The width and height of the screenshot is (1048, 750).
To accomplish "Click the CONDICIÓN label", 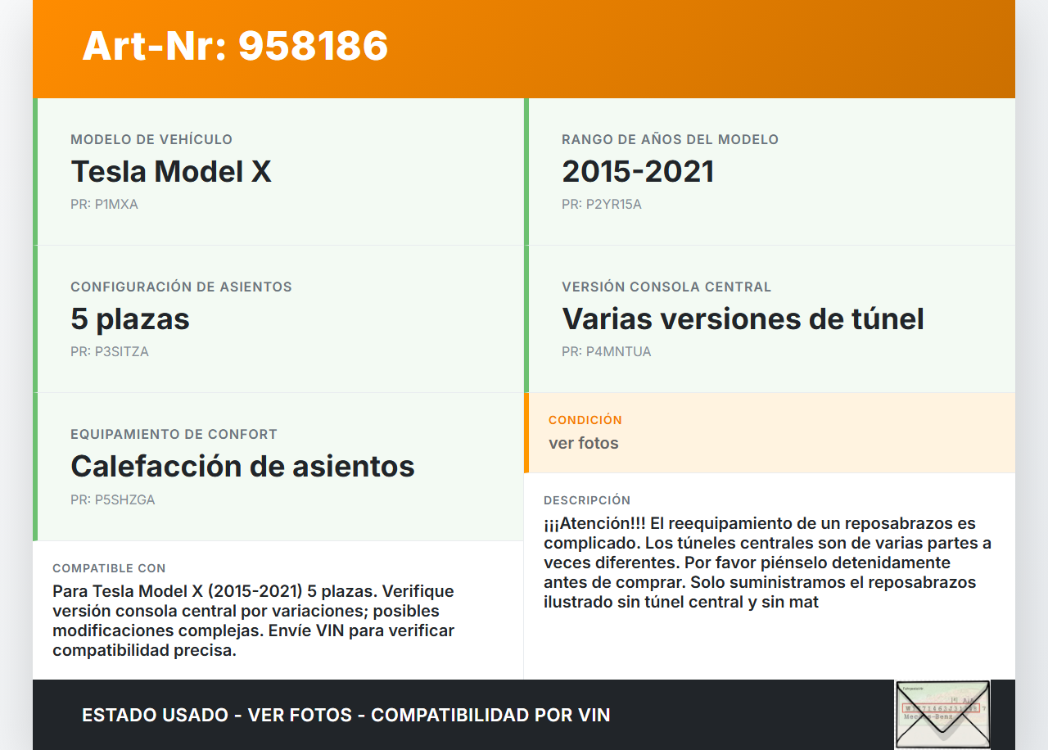I will tap(585, 419).
